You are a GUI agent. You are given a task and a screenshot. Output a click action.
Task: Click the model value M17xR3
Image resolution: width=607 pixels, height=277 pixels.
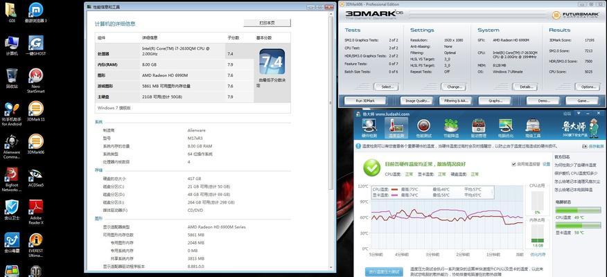[x=195, y=138]
